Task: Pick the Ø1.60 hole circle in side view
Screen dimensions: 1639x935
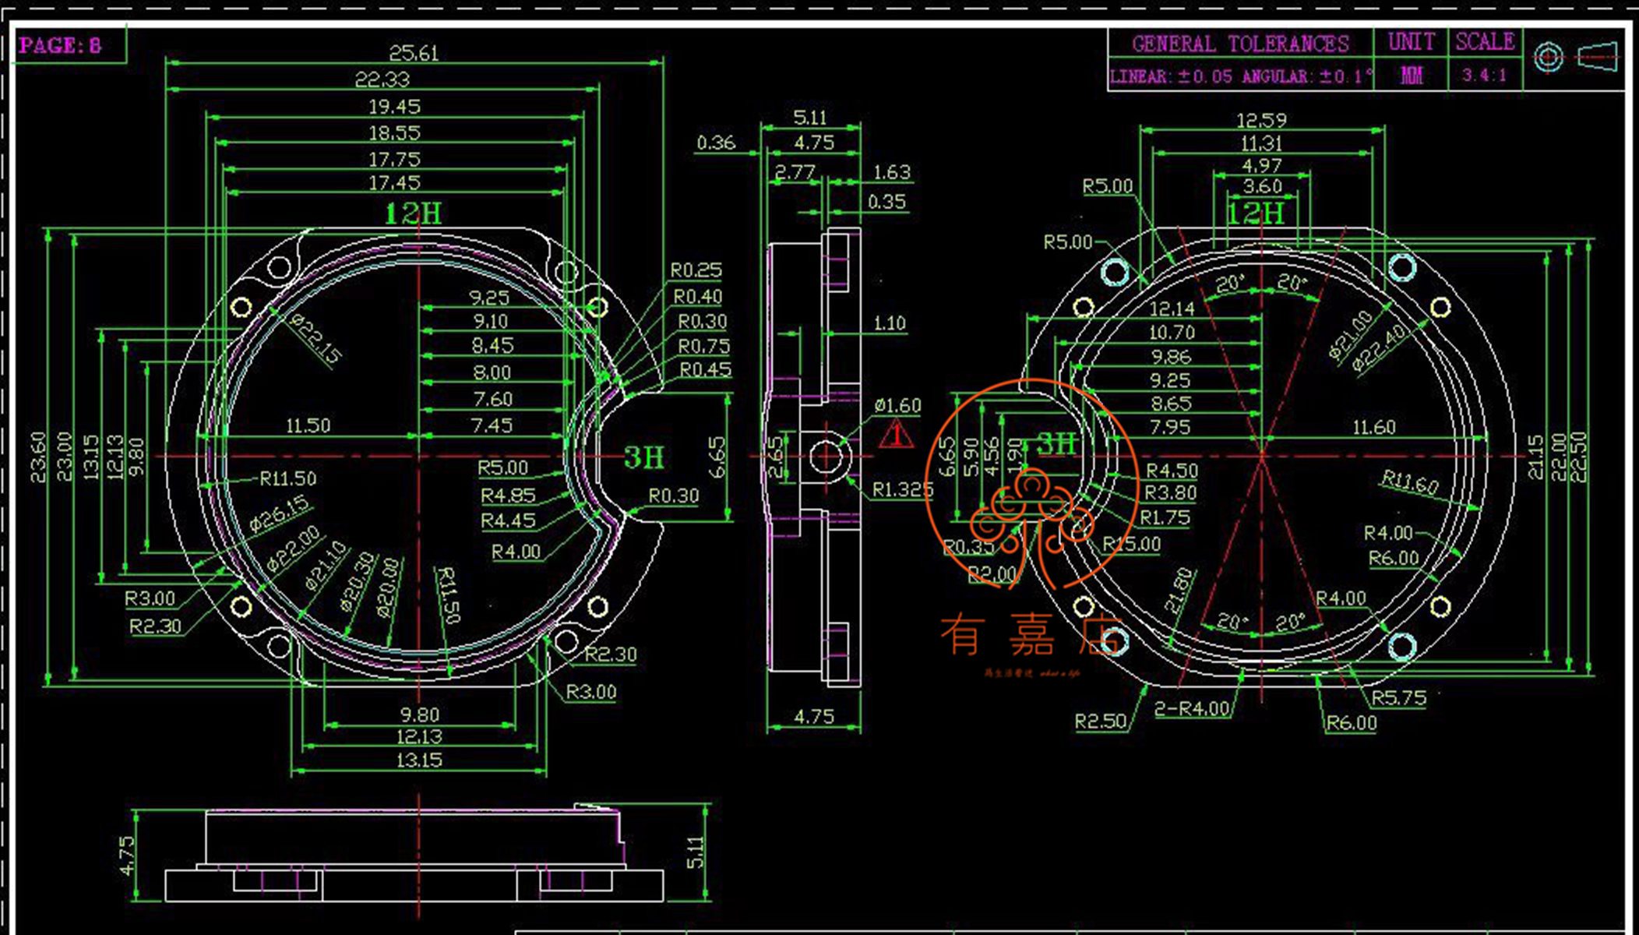Action: [826, 457]
